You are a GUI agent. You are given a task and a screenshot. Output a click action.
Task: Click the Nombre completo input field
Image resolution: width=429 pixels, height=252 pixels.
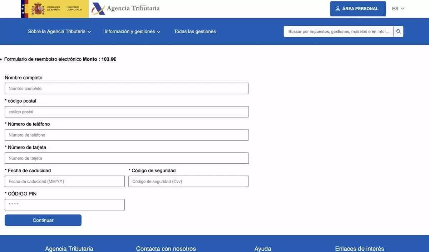tap(127, 89)
